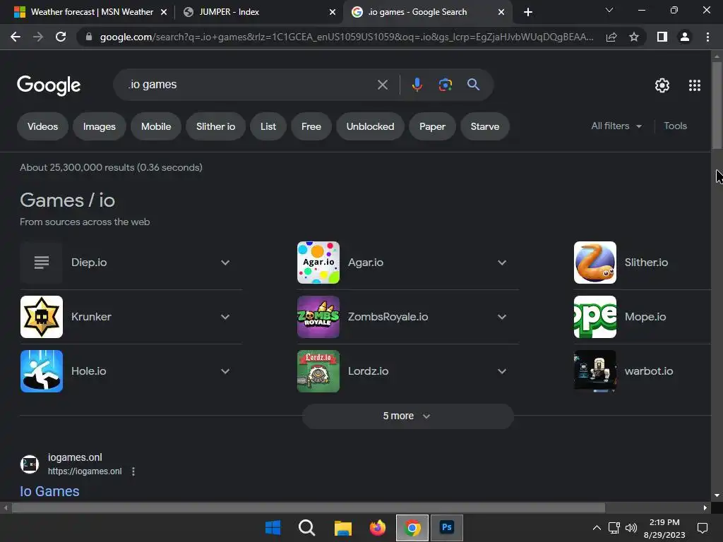Open the All filters dropdown
The image size is (723, 542).
point(616,126)
